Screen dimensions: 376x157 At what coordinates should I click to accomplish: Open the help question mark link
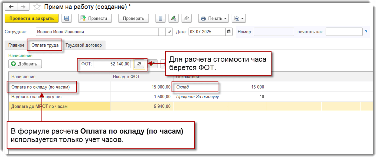pyautogui.click(x=366, y=32)
